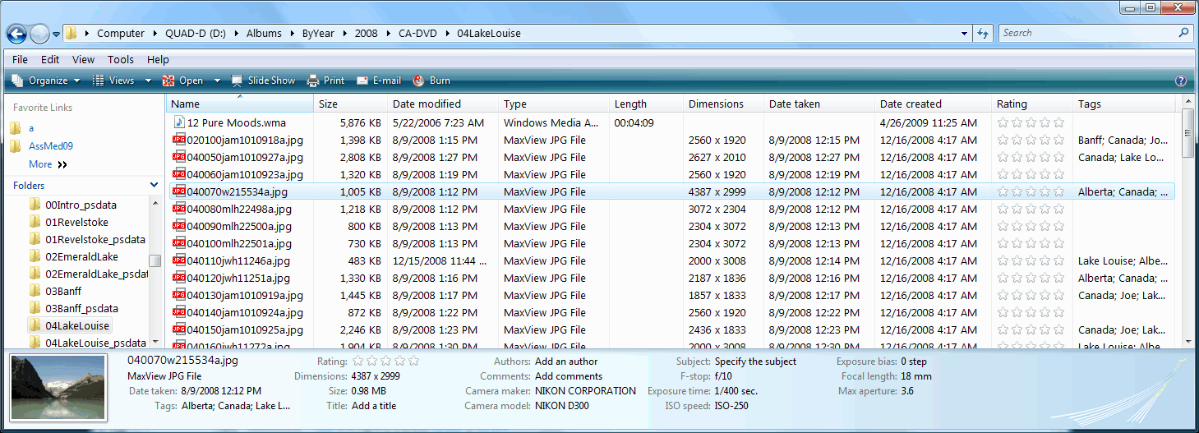The image size is (1199, 433).
Task: Open the File menu
Action: coord(20,59)
